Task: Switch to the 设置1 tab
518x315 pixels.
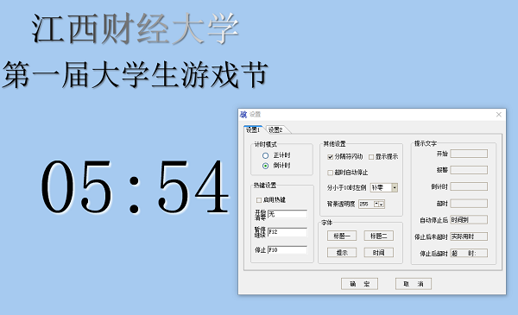Action: coord(253,129)
